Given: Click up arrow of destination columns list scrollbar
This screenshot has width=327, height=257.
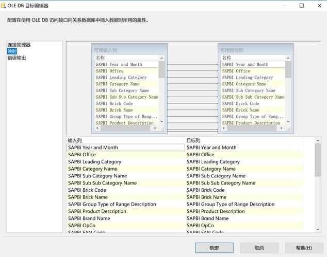Looking at the screenshot, I should coord(288,59).
